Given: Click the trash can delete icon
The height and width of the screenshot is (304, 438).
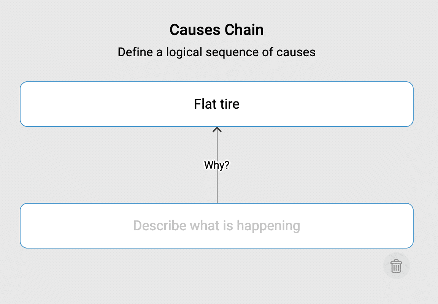Looking at the screenshot, I should click(396, 266).
